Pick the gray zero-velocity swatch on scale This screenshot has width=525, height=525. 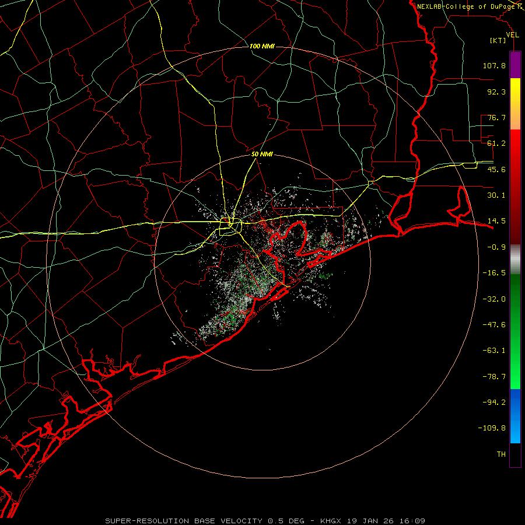[515, 260]
